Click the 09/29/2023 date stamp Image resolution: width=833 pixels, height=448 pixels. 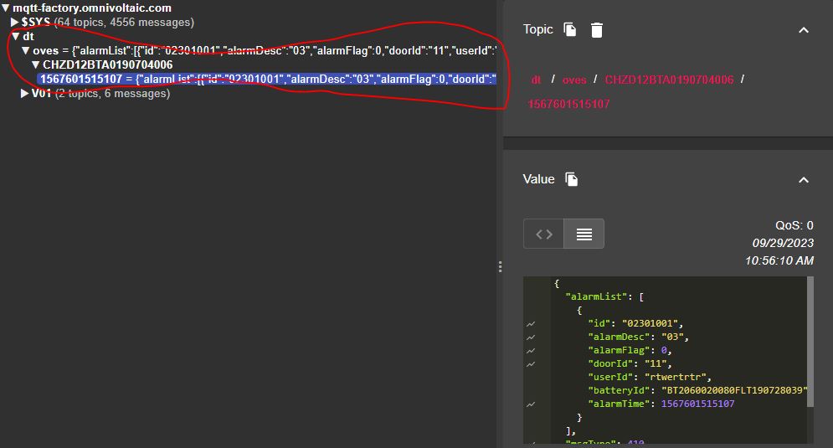pos(783,243)
